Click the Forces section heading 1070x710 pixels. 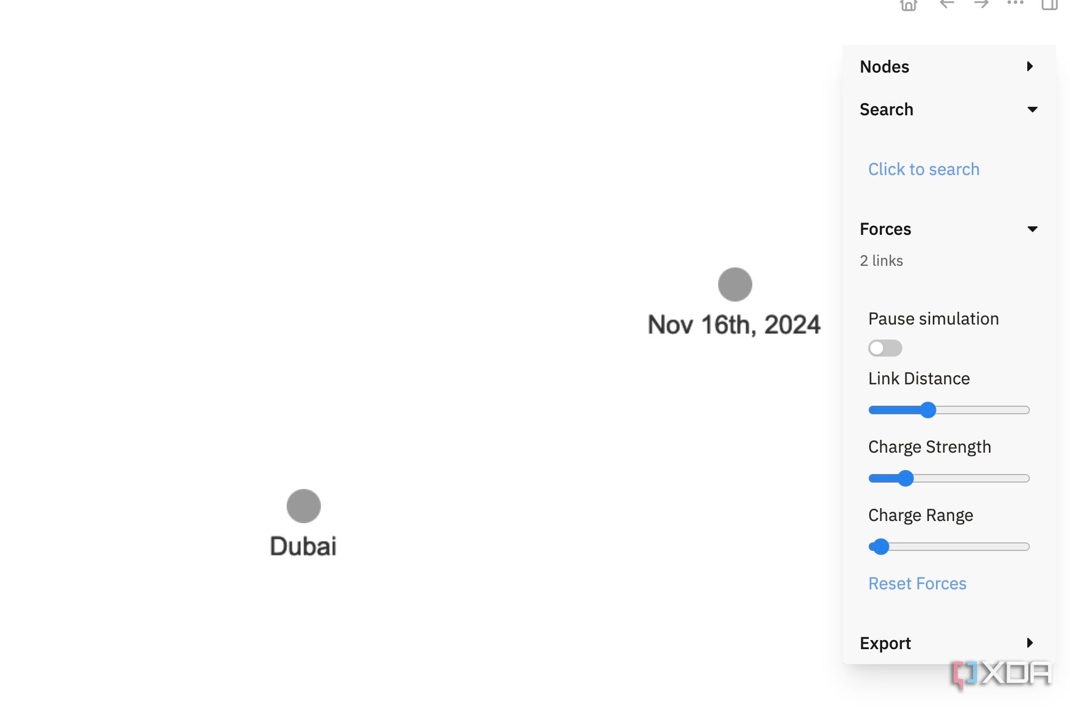click(885, 229)
